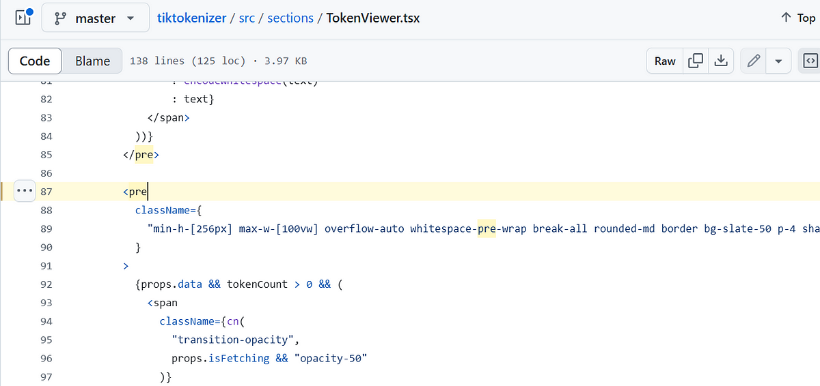820x386 pixels.
Task: Switch to Code view
Action: (35, 61)
